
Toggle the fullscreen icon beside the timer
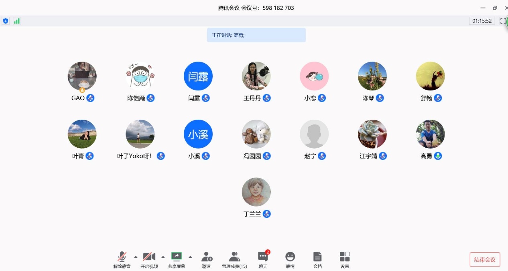(x=503, y=21)
